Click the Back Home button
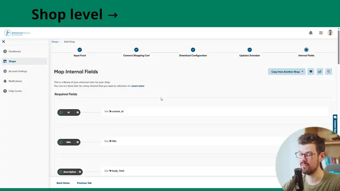 pyautogui.click(x=63, y=183)
